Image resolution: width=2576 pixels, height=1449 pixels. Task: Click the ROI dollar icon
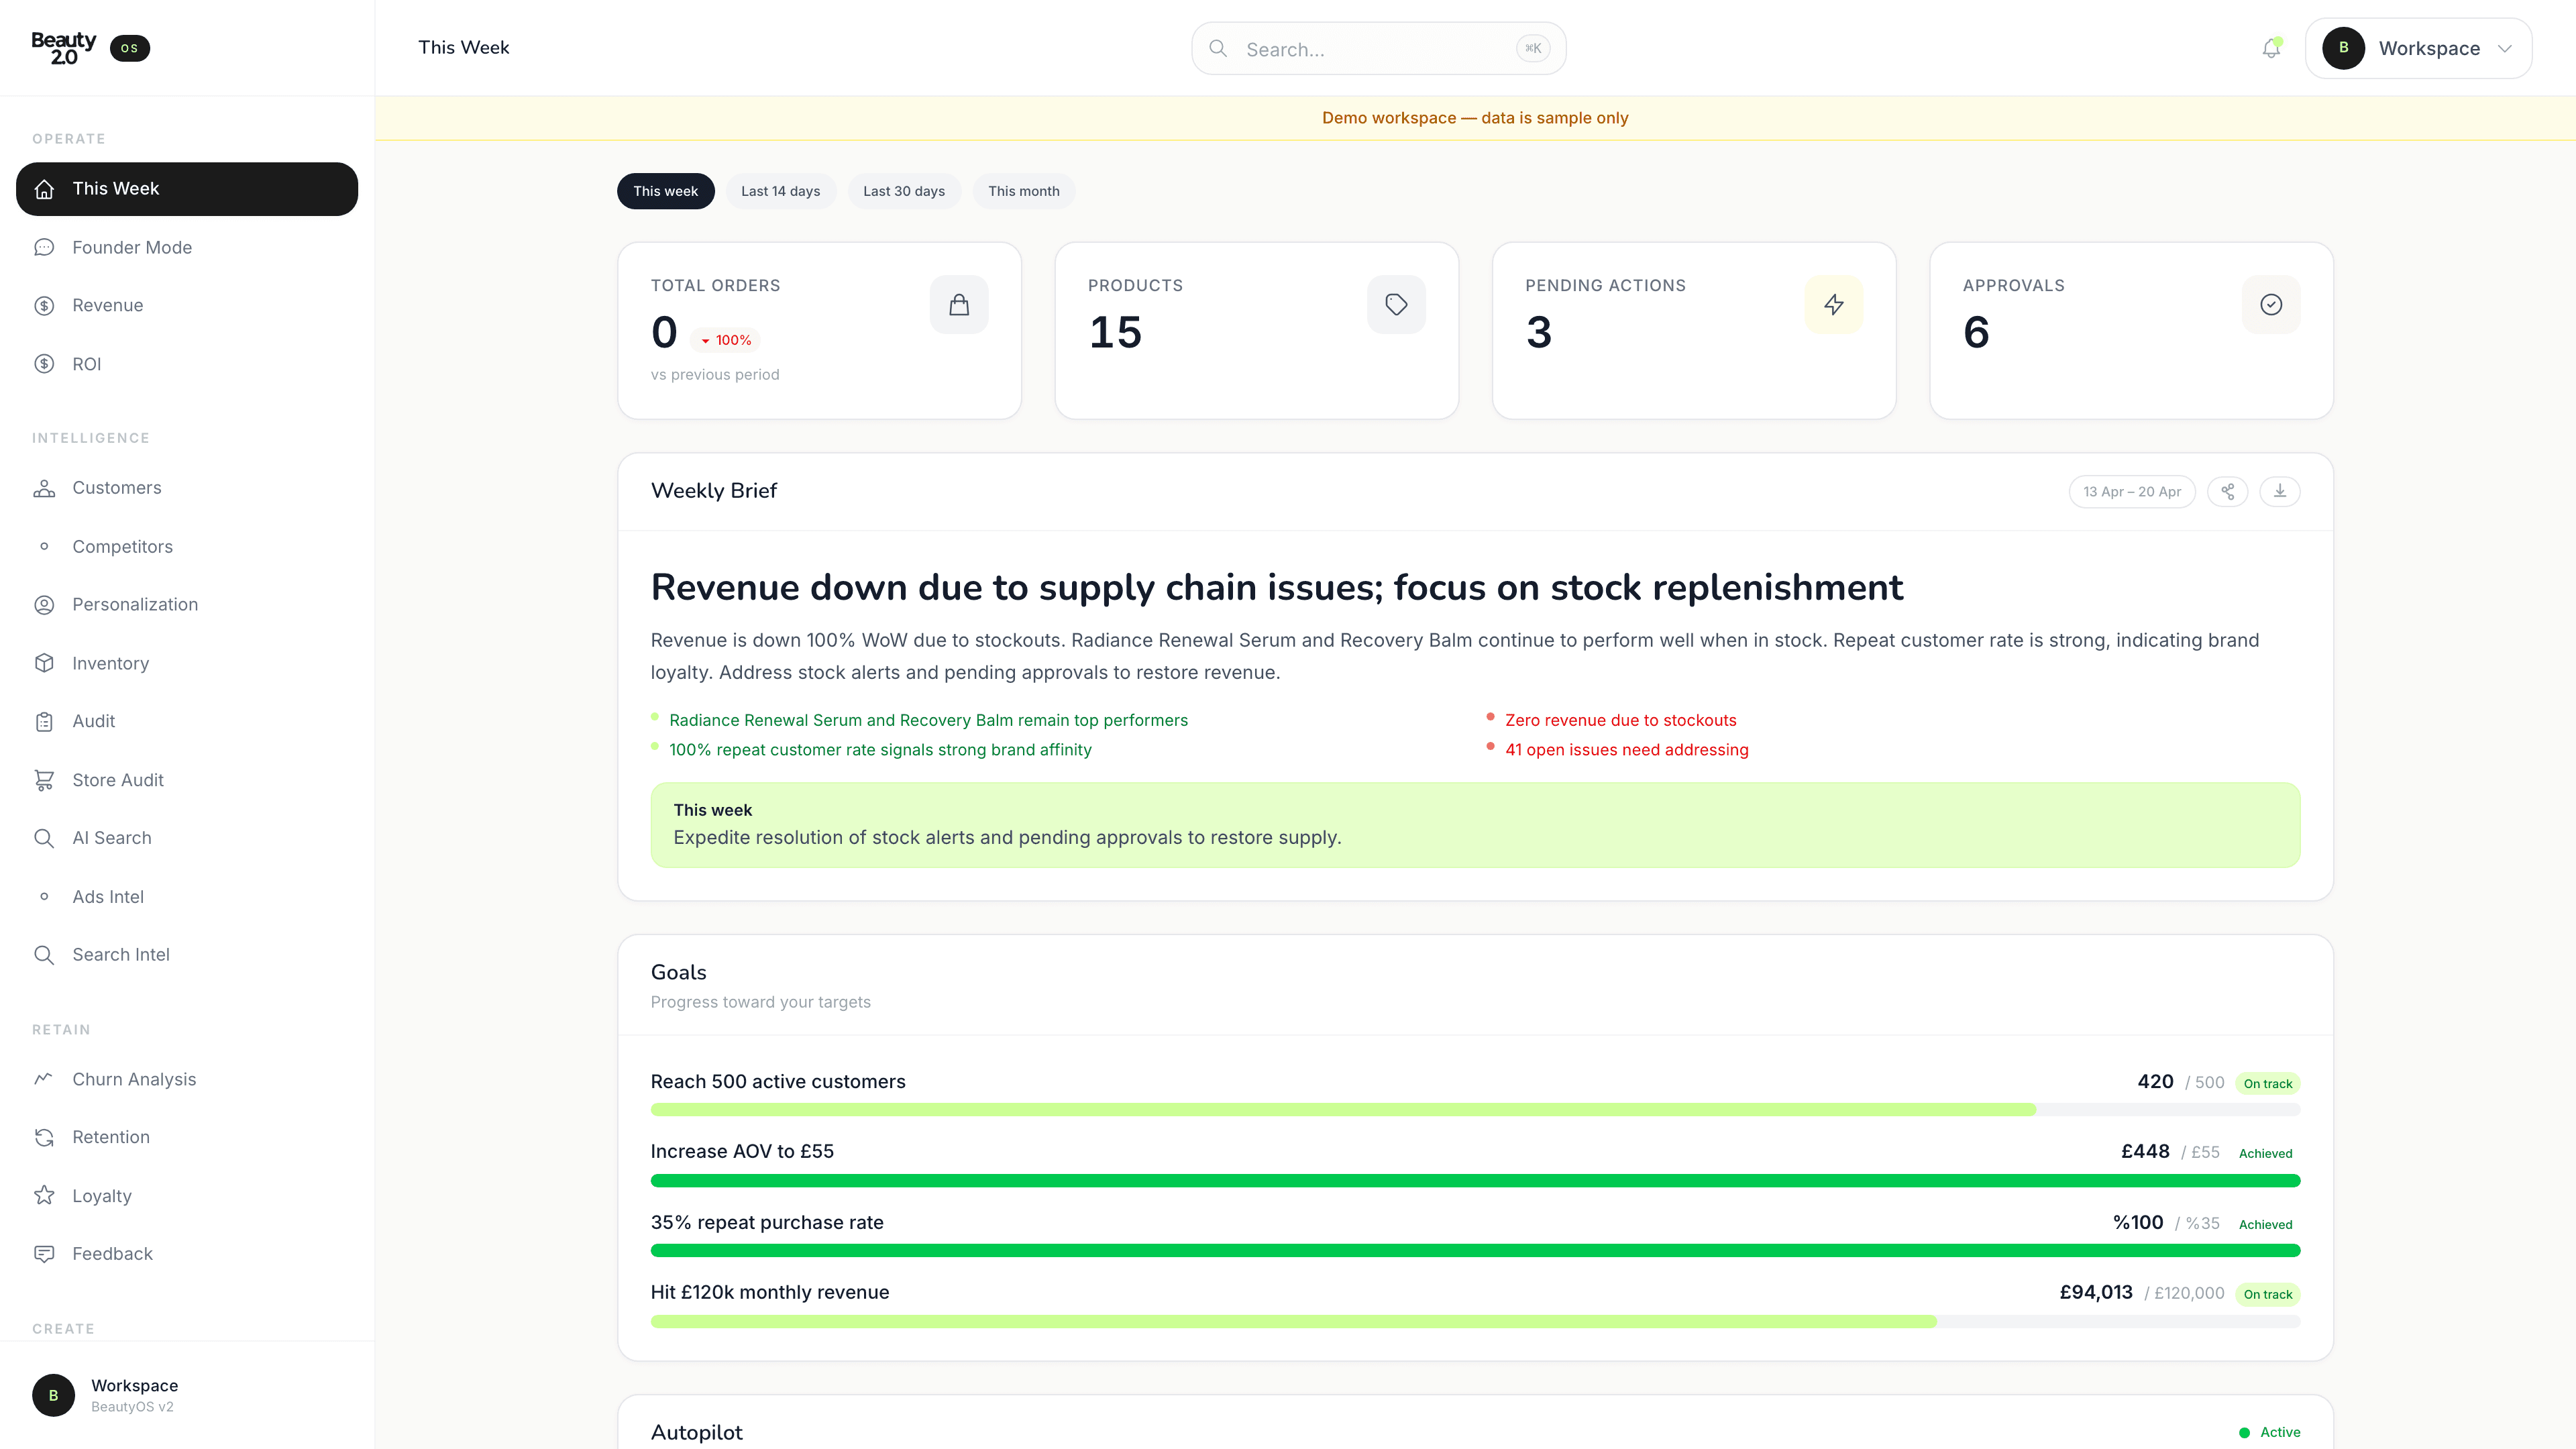pos(44,364)
